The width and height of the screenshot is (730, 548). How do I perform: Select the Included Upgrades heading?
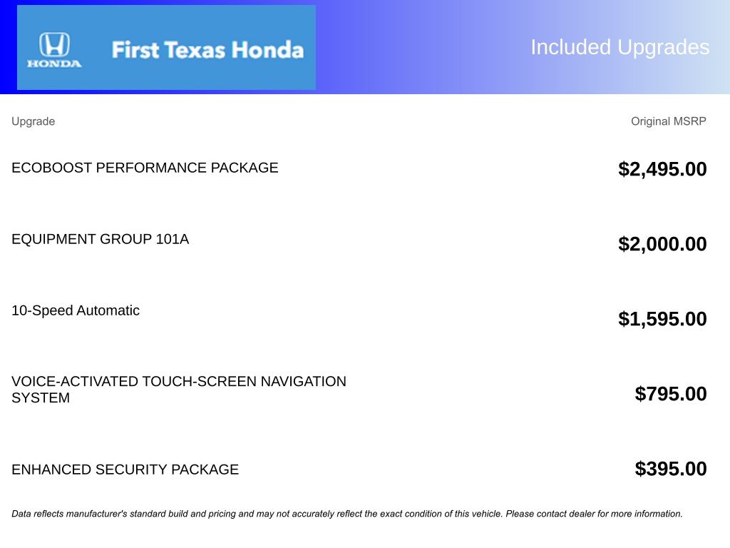620,47
